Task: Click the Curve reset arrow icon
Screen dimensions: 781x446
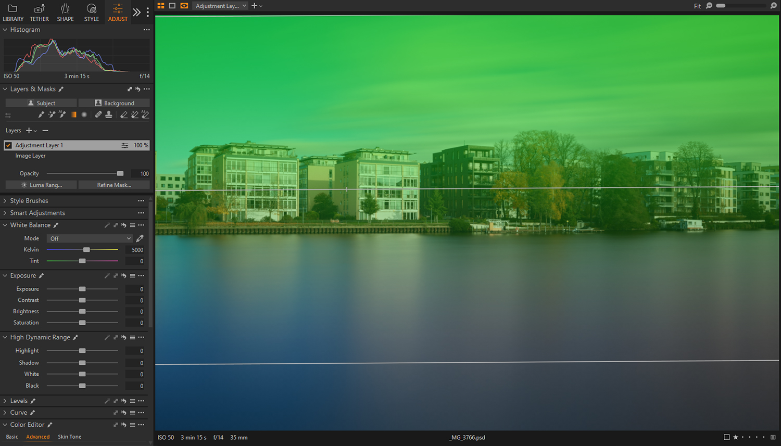Action: point(124,413)
